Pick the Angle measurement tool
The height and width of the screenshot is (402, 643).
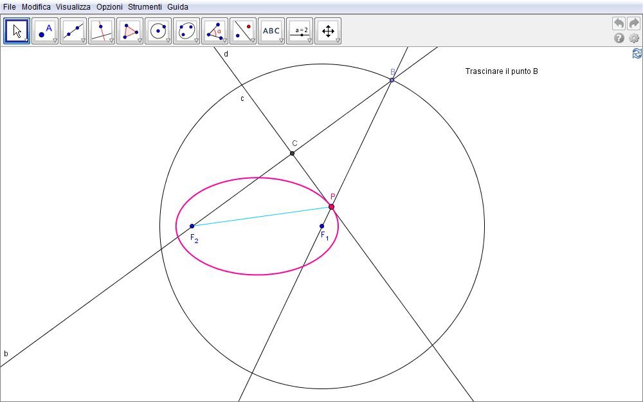coord(215,30)
